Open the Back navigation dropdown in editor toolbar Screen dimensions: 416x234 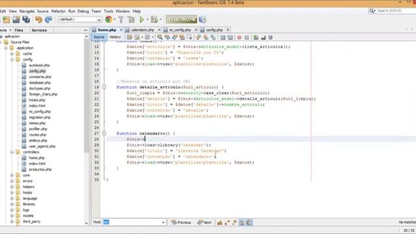(142, 38)
